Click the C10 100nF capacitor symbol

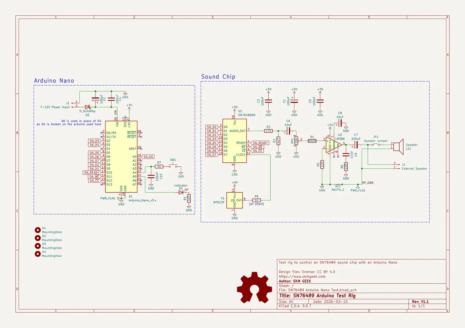(x=151, y=177)
